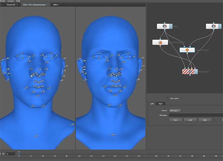This screenshot has height=161, width=223.
Task: Click the bottom output connector of the Wrapping node
Action: [x=190, y=75]
